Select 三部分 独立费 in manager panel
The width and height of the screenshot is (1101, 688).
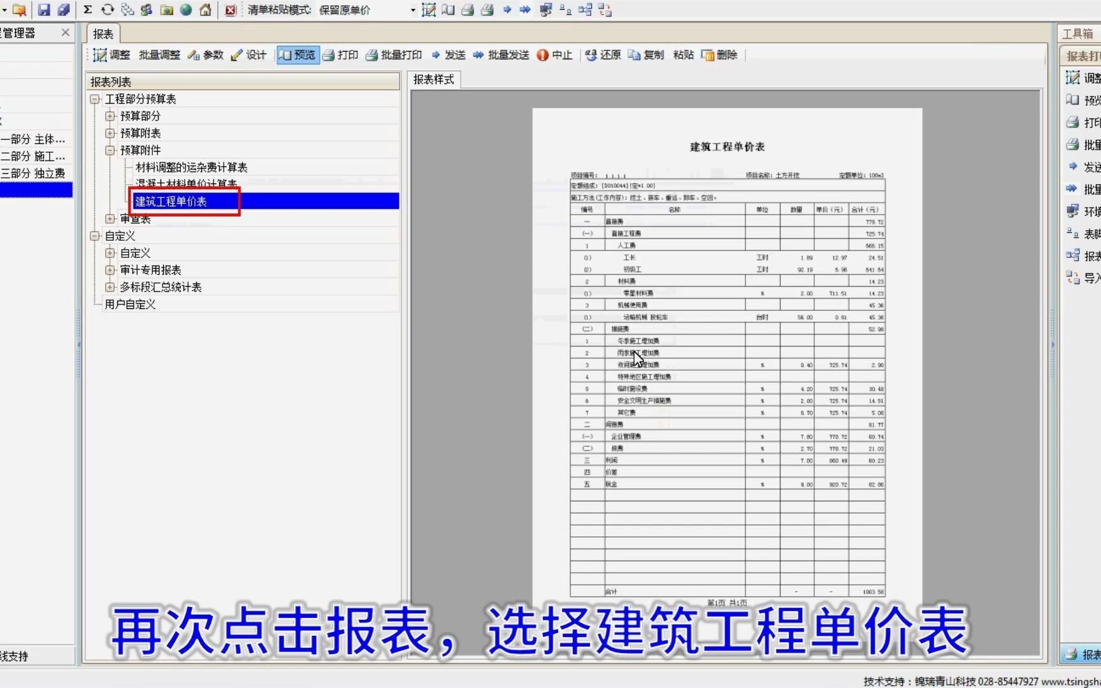(33, 173)
